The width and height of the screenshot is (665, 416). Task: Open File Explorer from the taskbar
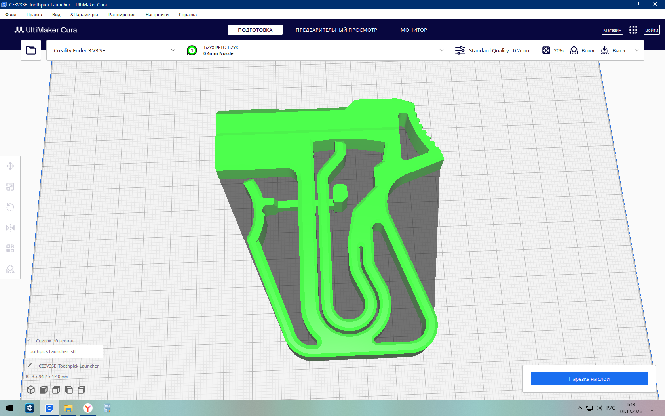click(68, 408)
